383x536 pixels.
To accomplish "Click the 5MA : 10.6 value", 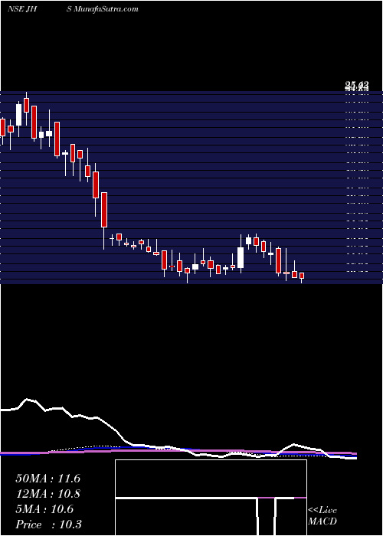I will [44, 509].
